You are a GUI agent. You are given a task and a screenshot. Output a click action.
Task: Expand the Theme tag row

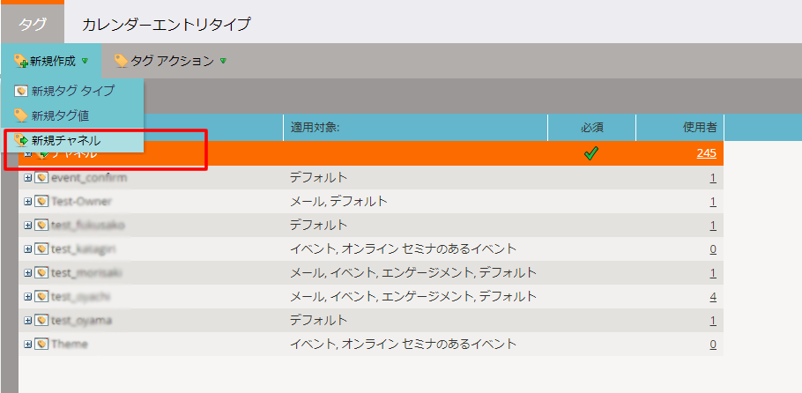(27, 345)
